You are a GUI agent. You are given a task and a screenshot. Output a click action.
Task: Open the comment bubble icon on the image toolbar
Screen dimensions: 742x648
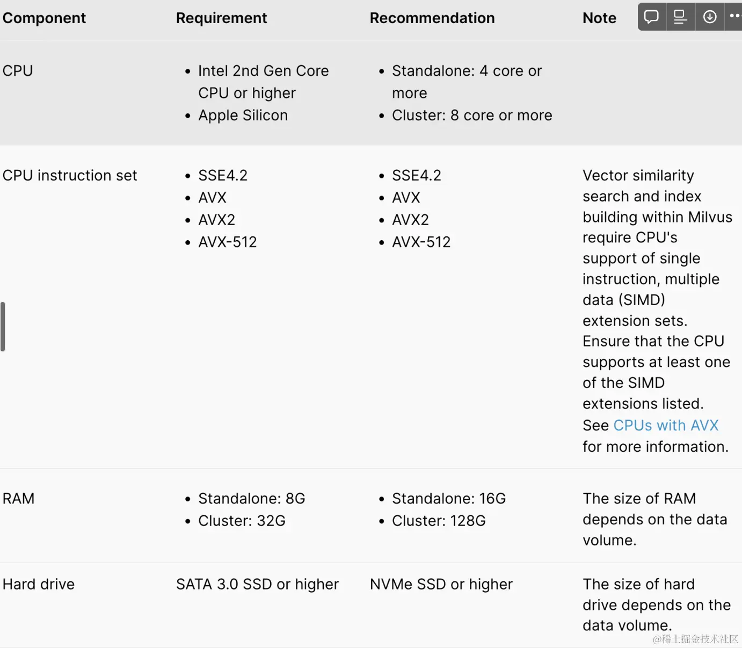[651, 17]
